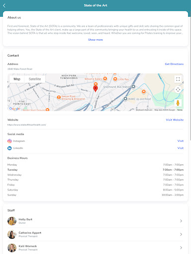This screenshot has width=191, height=254.
Task: Select Wilson's Eatery restaurant marker
Action: pos(105,79)
